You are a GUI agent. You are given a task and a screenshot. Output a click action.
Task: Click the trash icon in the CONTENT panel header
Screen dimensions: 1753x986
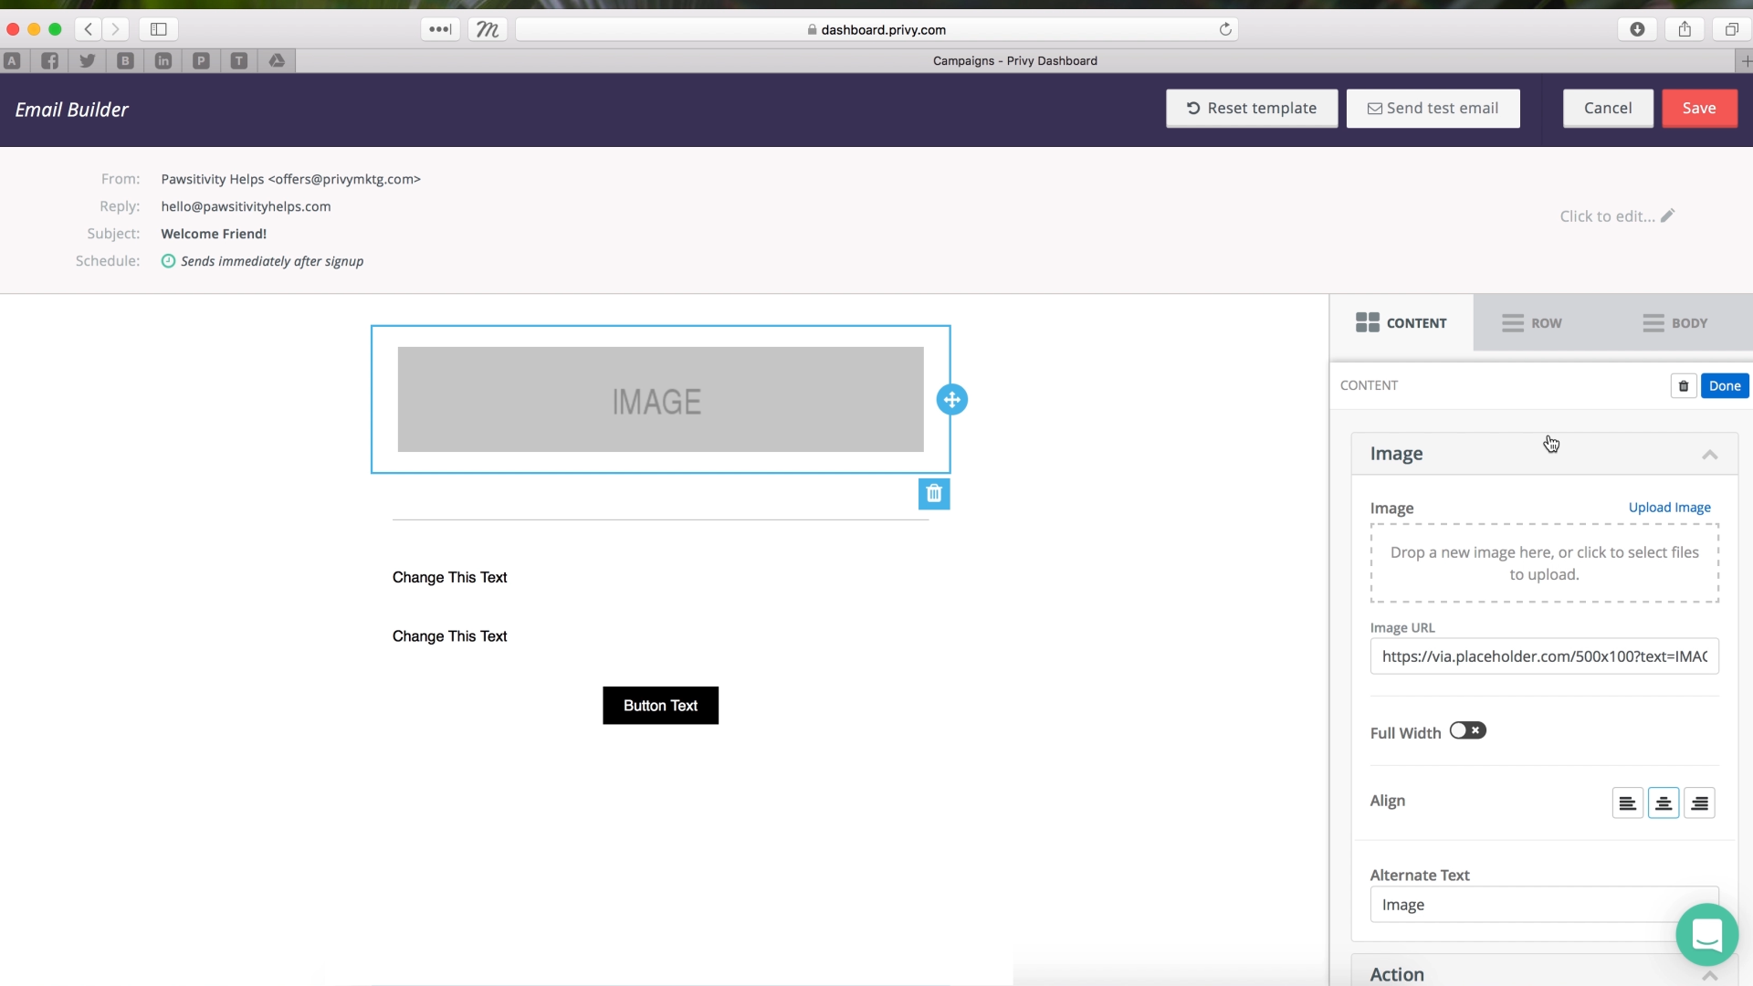click(x=1684, y=386)
